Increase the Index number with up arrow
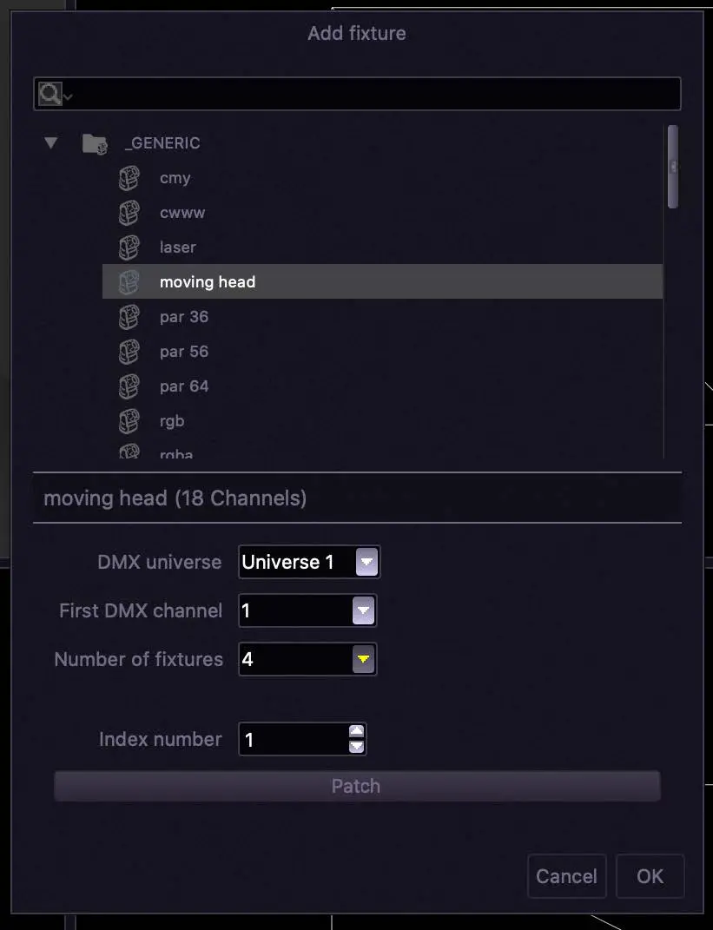Screen dimensions: 713x930 pos(356,732)
